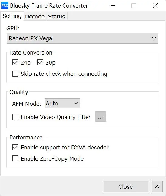Toggle the 24p rate conversion checkbox
The width and height of the screenshot is (166, 196).
[15, 62]
